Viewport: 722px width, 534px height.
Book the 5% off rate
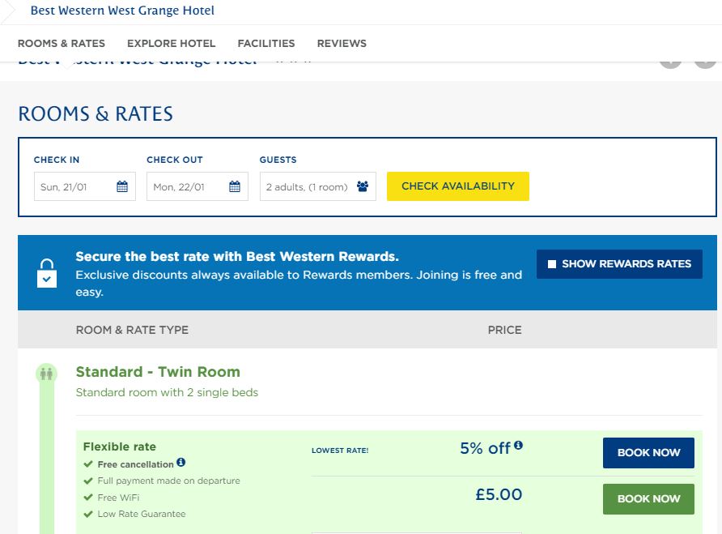648,453
